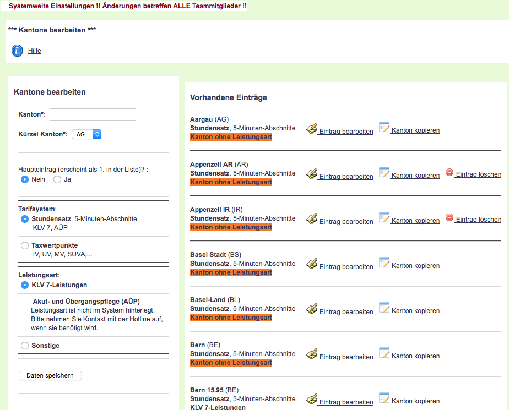Choose Sonstige as Leistungsart
This screenshot has height=410, width=509.
click(x=24, y=346)
